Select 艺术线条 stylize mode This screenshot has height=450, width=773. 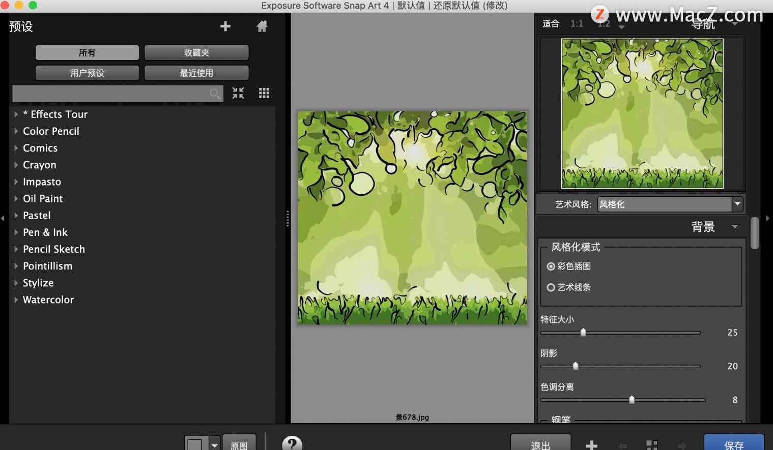point(551,287)
